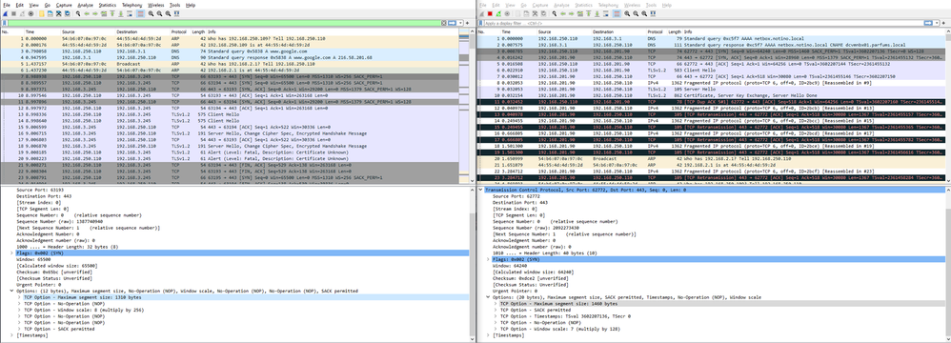Click left window packet list minimap scrollbar

click(x=465, y=106)
